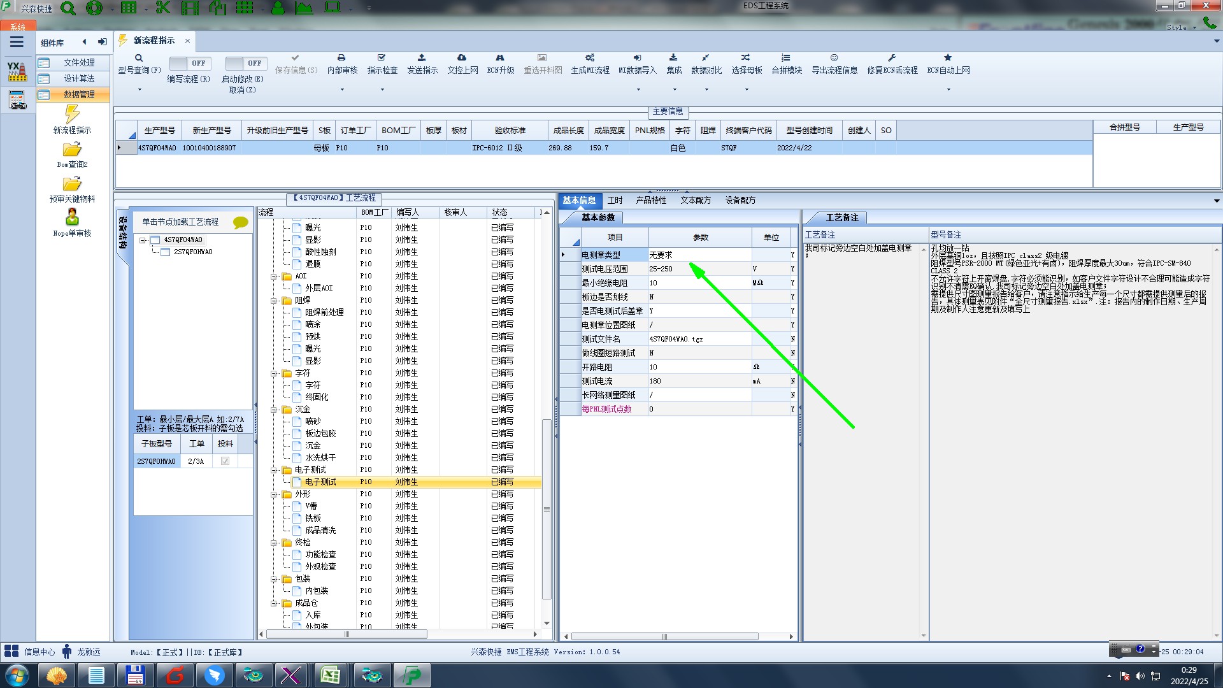Collapse the 4STQF04WA0 tree node
This screenshot has height=688, width=1223.
(143, 240)
